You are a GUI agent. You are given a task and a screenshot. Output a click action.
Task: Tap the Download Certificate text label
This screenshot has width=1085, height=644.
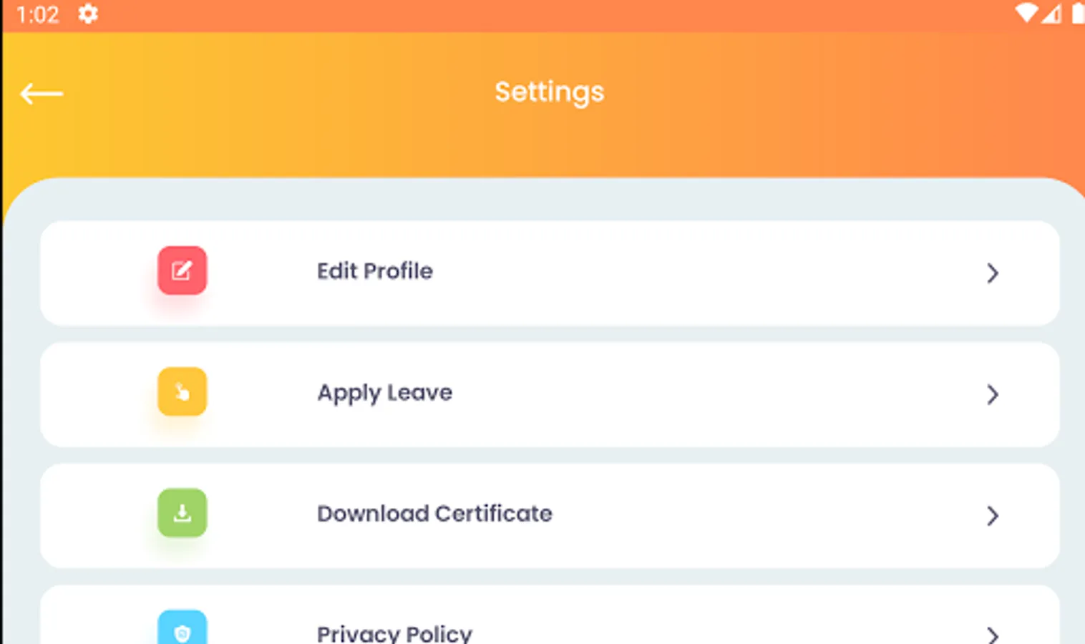pyautogui.click(x=434, y=514)
